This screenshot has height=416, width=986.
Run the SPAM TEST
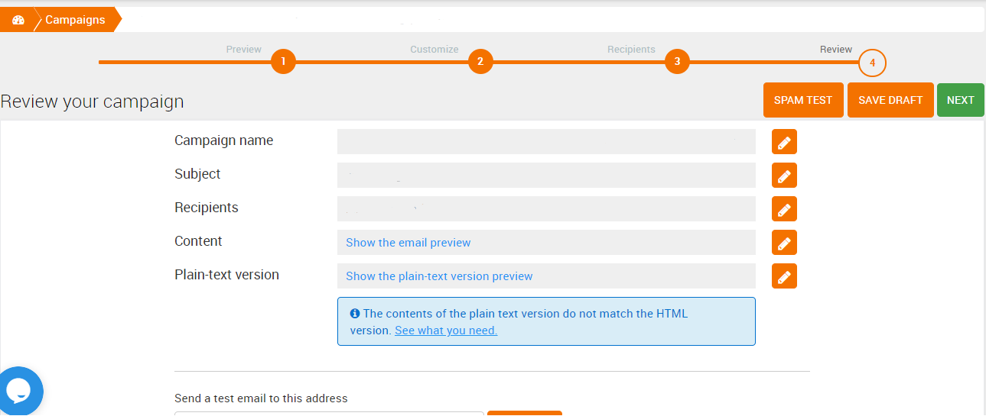[x=803, y=100]
